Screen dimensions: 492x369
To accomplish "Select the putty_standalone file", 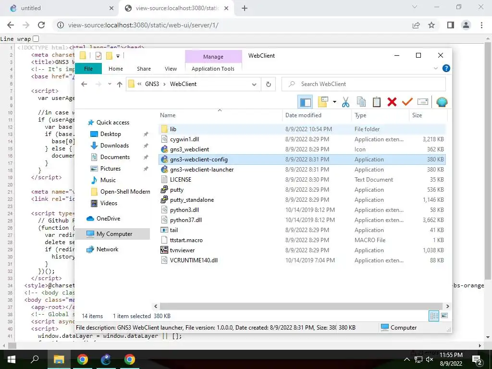I will point(302,200).
